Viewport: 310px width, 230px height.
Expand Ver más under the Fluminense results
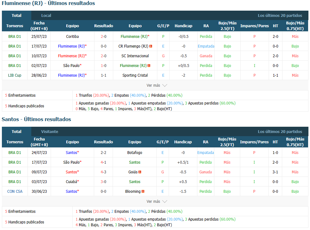(x=157, y=85)
